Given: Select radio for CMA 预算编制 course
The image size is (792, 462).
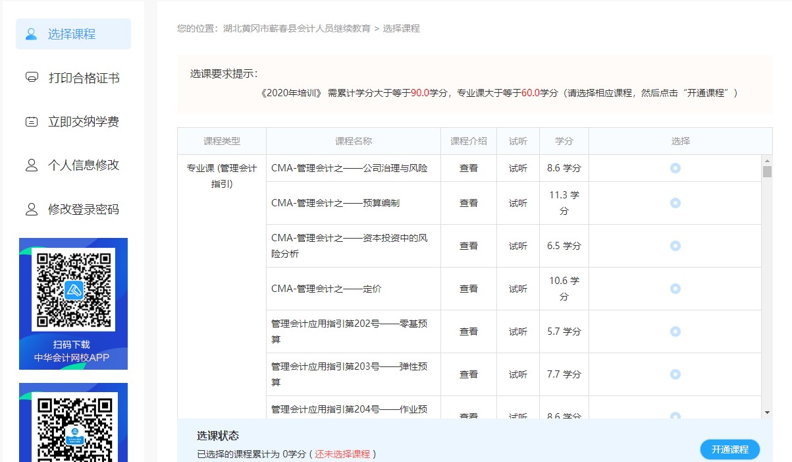Looking at the screenshot, I should click(x=675, y=203).
